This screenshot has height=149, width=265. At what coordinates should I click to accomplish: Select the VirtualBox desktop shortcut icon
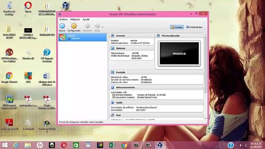pyautogui.click(x=65, y=5)
